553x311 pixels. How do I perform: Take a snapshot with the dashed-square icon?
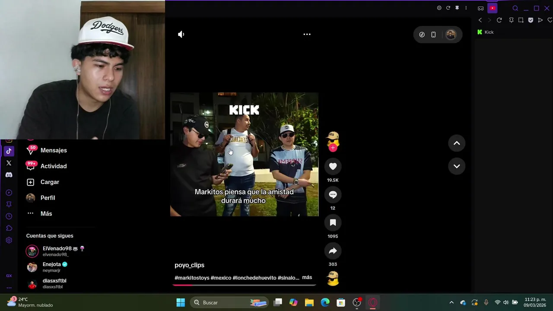click(x=521, y=20)
